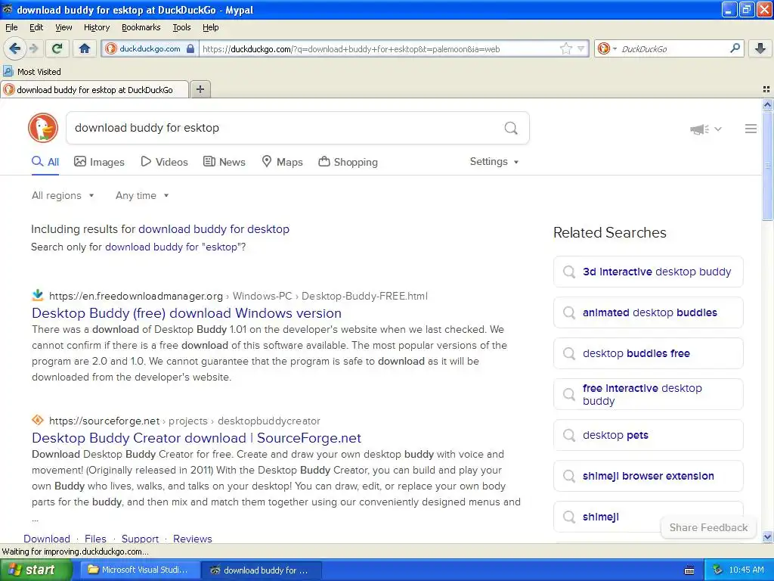Click the search icon beside "desktop pets"
This screenshot has width=774, height=581.
tap(569, 435)
